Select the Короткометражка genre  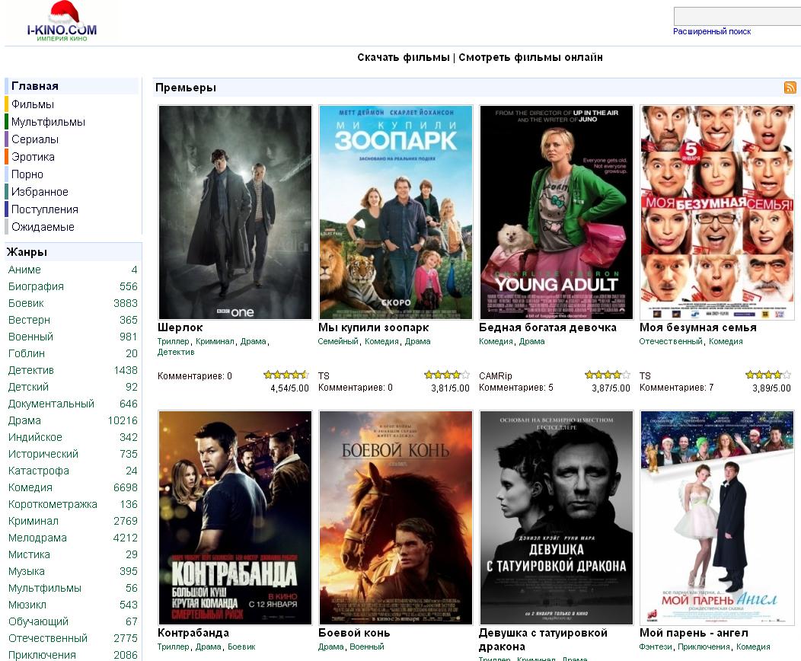(53, 504)
